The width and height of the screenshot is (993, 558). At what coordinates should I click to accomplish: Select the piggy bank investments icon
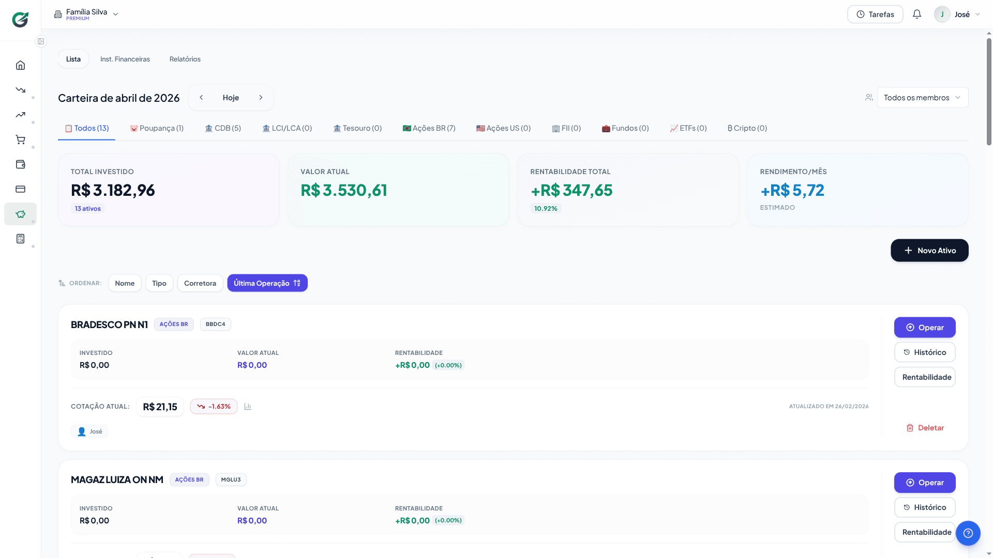coord(20,214)
